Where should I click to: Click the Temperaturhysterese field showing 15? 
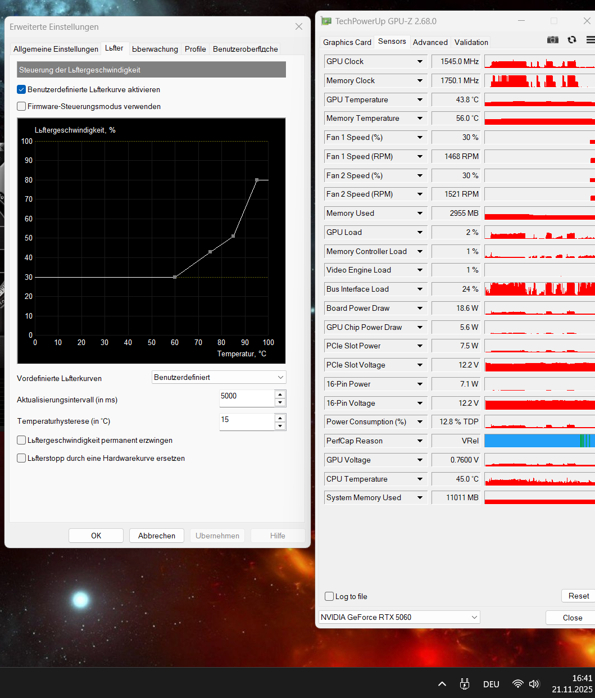click(247, 421)
